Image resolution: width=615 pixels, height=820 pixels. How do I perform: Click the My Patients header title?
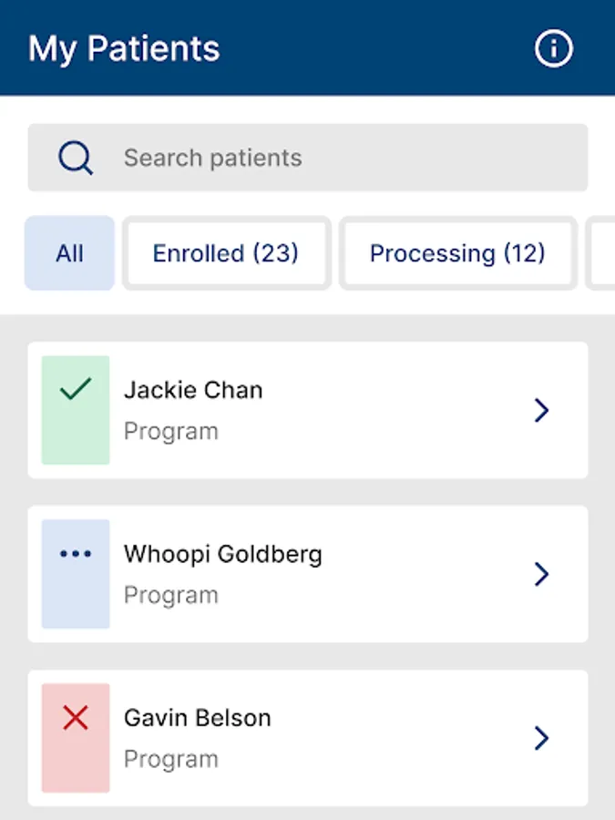(124, 48)
